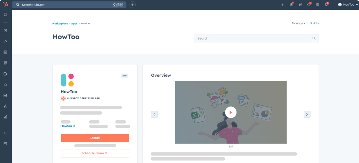This screenshot has height=163, width=359.
Task: Click the APP tag label
Action: (x=124, y=76)
